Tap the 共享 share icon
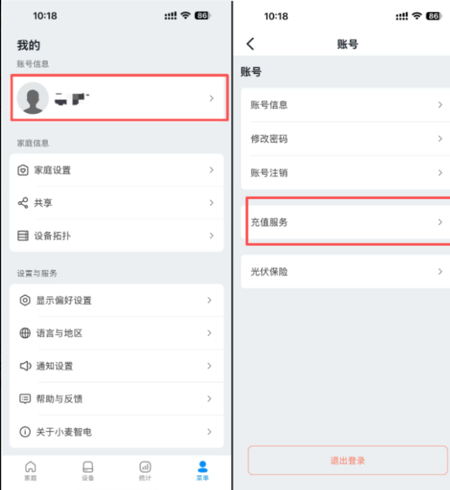The image size is (450, 490). point(23,203)
